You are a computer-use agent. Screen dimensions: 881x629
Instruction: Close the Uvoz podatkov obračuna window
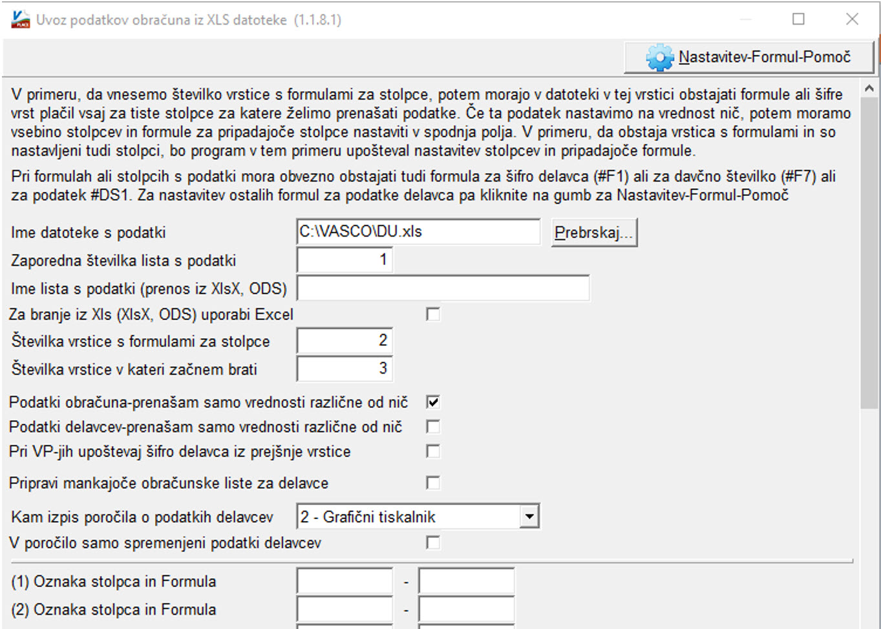coord(853,19)
